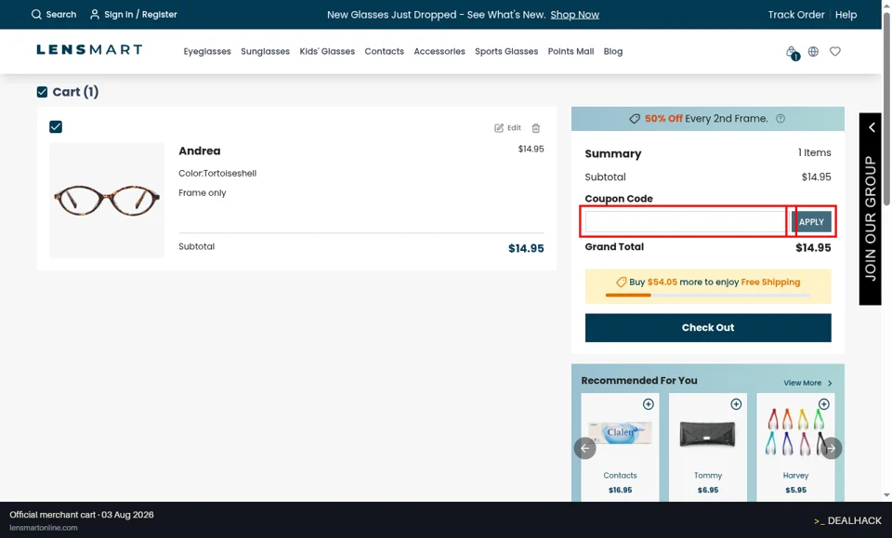Open Sign In / Register link
Image resolution: width=892 pixels, height=538 pixels.
(134, 14)
